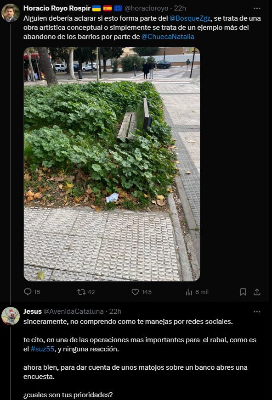Viewport: 272px width, 400px height.
Task: Open Jesus's display name profile
Action: [x=33, y=311]
